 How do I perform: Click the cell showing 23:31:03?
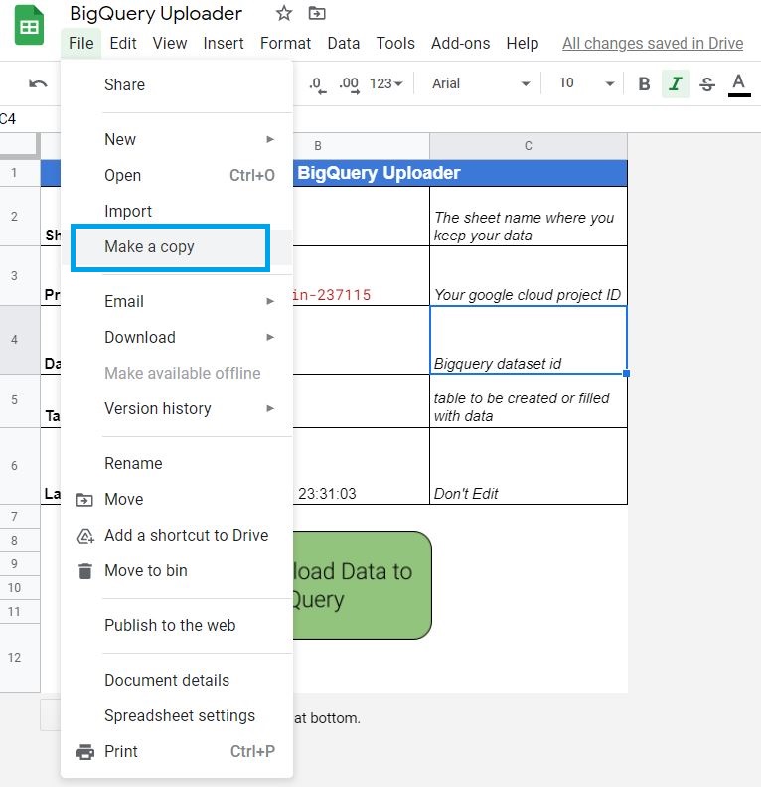point(361,466)
